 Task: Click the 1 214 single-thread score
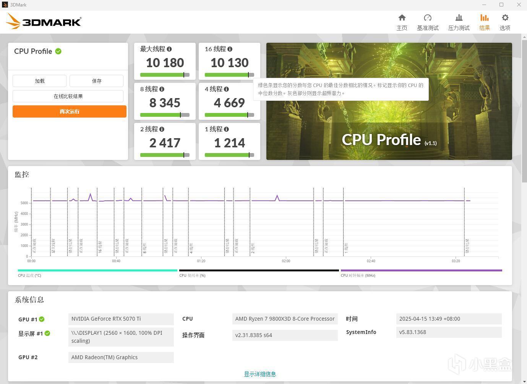coord(229,143)
